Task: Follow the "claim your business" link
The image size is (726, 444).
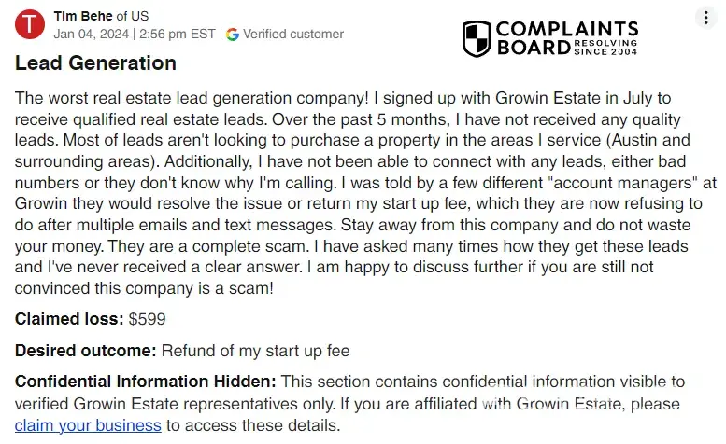Action: tap(88, 425)
